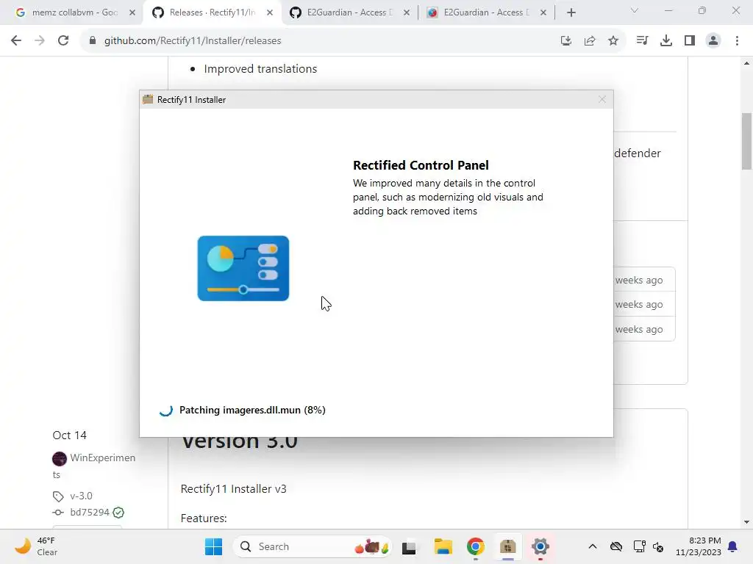Screen dimensions: 753x564
Task: Toggle the Chrome side panel
Action: coord(690,41)
